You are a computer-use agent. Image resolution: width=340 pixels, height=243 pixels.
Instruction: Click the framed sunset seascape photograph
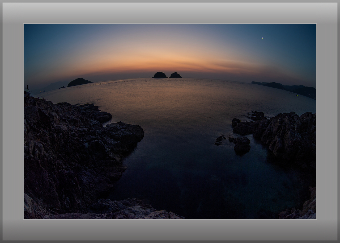tap(170, 121)
